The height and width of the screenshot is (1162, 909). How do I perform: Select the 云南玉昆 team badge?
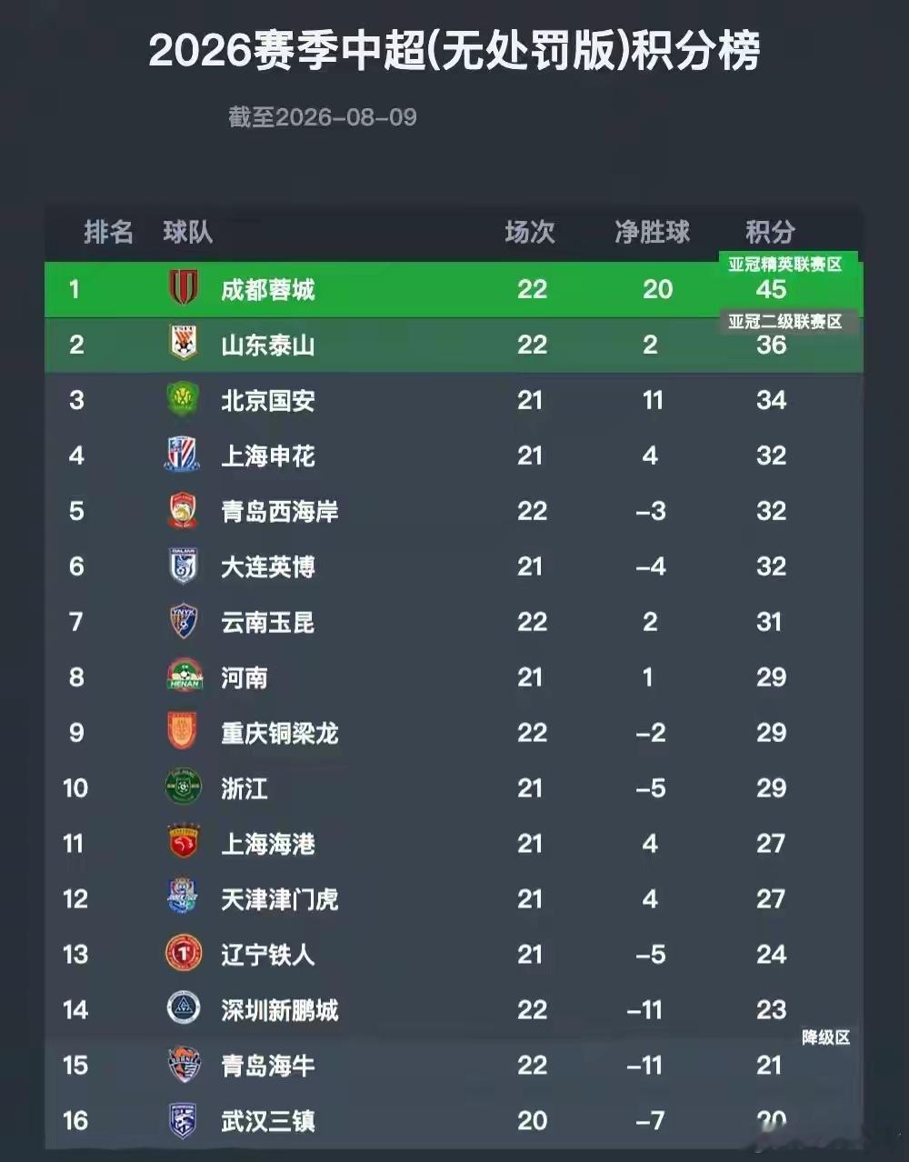click(184, 621)
